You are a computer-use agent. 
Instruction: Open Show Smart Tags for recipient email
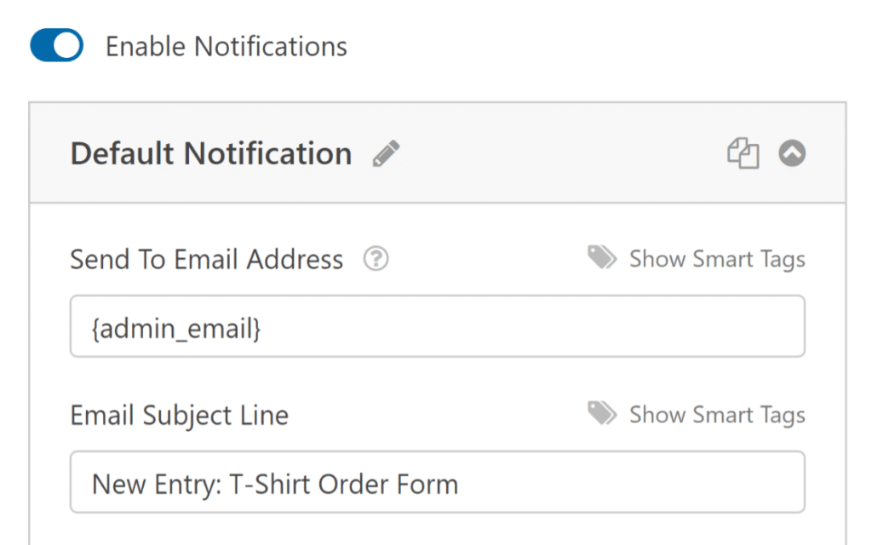click(716, 258)
